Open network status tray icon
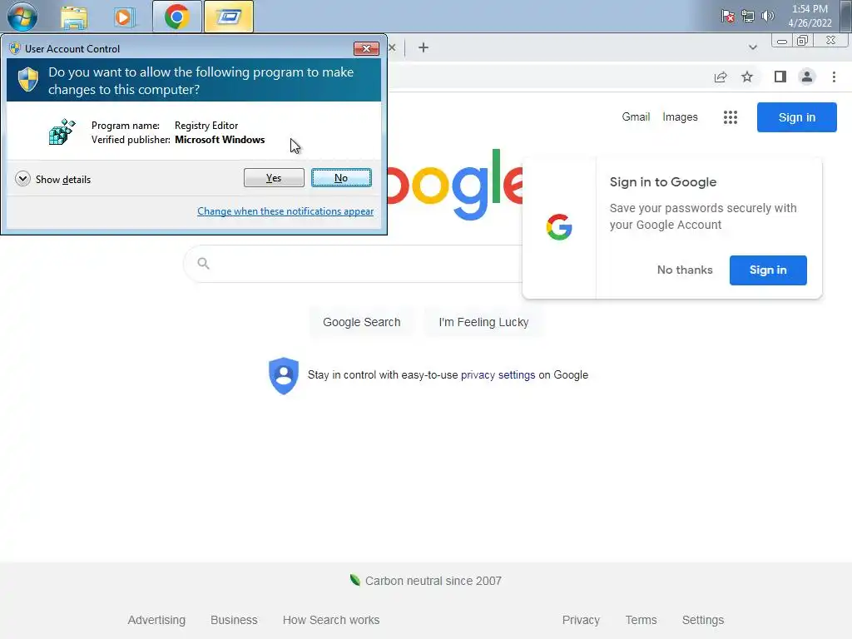 coord(748,16)
